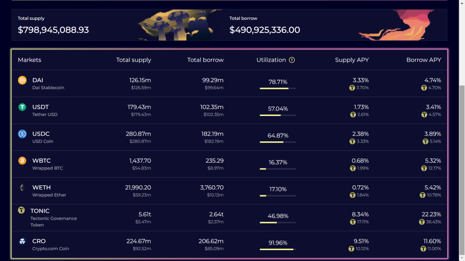Open the USDT market row
Image resolution: width=465 pixels, height=261 pixels.
(x=229, y=111)
